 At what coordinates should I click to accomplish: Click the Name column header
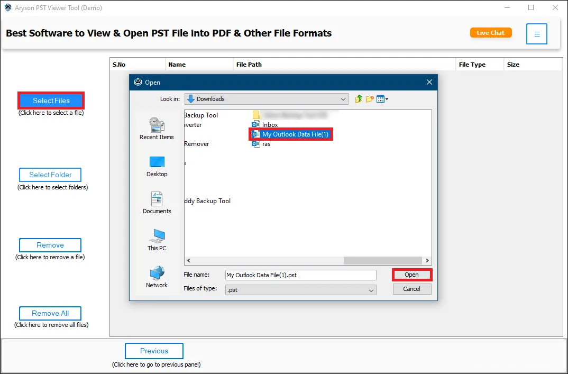[199, 65]
